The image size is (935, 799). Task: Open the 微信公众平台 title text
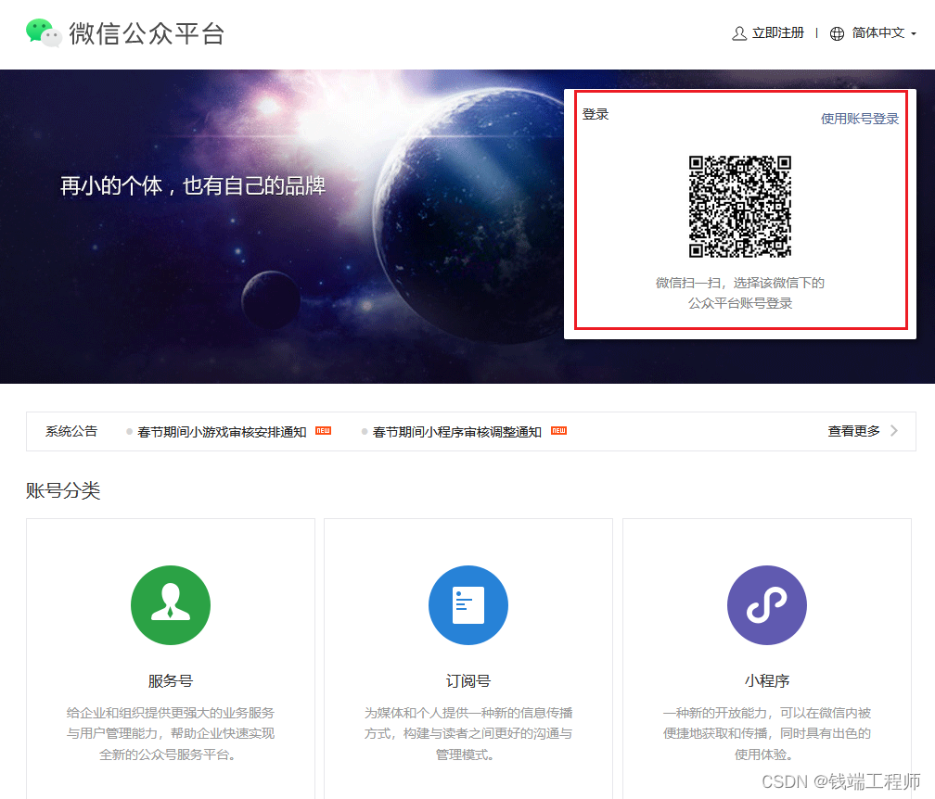(x=147, y=33)
